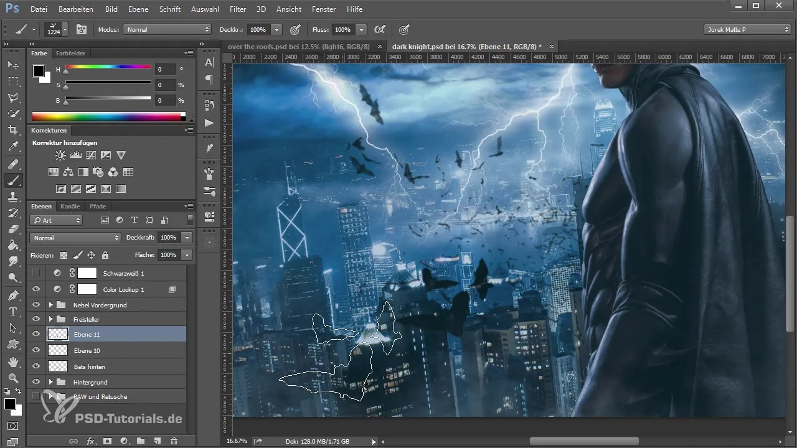Open layer styles fx menu
Image resolution: width=797 pixels, height=448 pixels.
click(91, 441)
